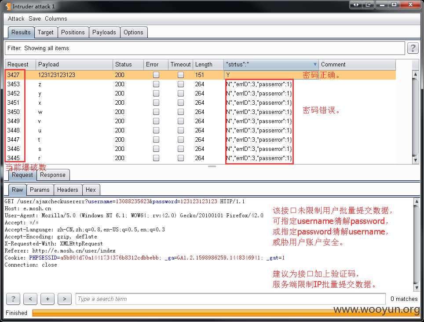This screenshot has width=424, height=322.
Task: Select result row with payload r
Action: click(x=201, y=158)
